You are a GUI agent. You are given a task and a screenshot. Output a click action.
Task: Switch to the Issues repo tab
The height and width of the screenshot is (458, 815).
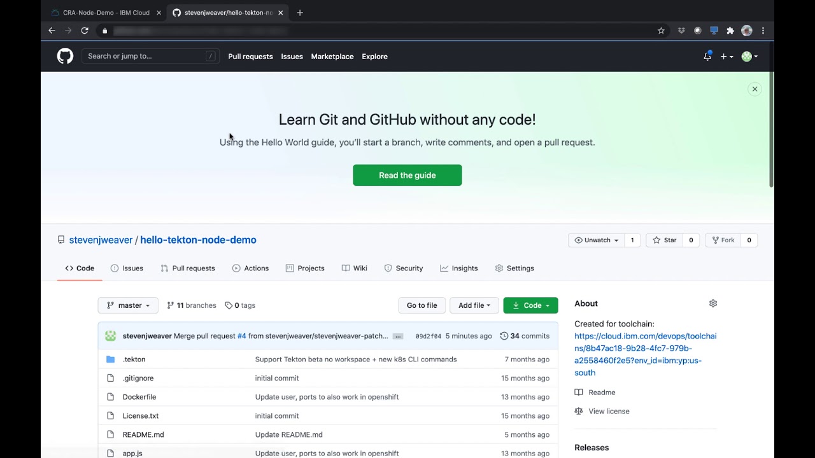(127, 268)
